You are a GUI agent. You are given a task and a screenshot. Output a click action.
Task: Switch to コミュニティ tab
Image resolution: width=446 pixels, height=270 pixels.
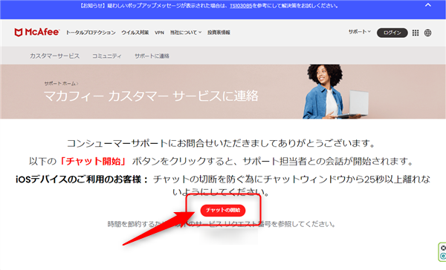pos(107,56)
